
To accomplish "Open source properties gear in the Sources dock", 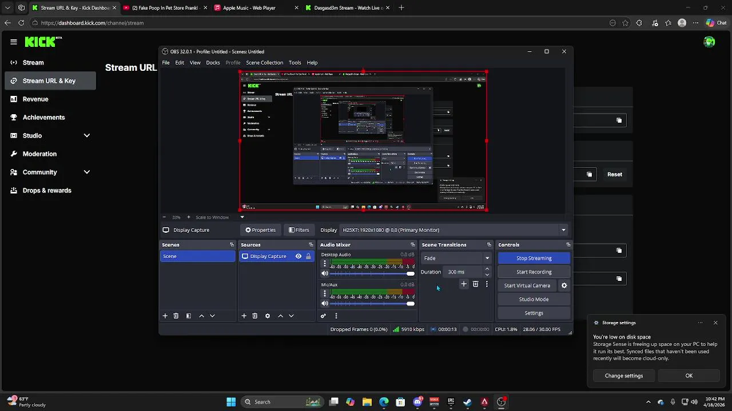I will 268,316.
